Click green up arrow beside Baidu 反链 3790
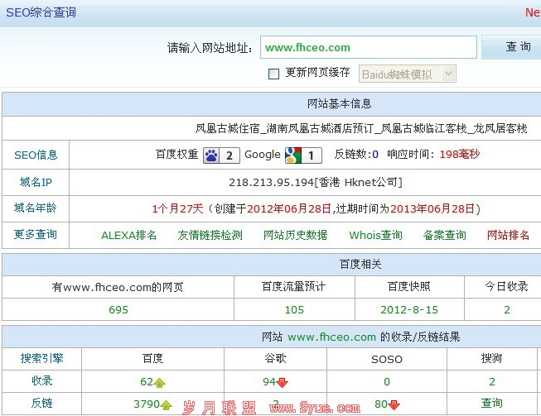 [167, 404]
